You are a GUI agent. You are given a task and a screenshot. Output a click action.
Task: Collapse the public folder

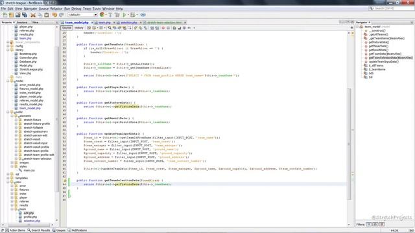8,112
